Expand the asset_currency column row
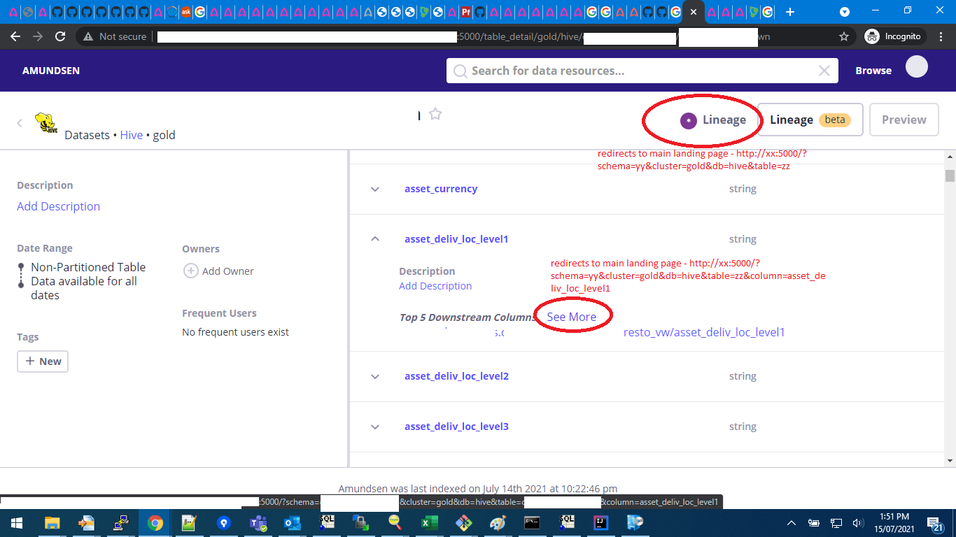Image resolution: width=956 pixels, height=537 pixels. 374,189
